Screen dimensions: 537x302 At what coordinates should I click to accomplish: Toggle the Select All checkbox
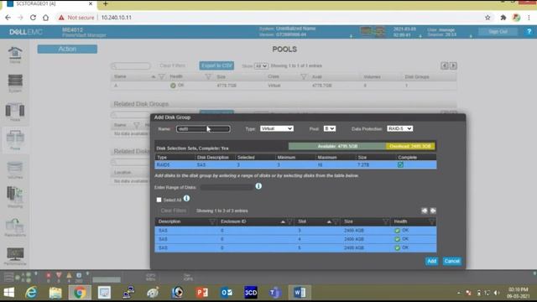[159, 200]
